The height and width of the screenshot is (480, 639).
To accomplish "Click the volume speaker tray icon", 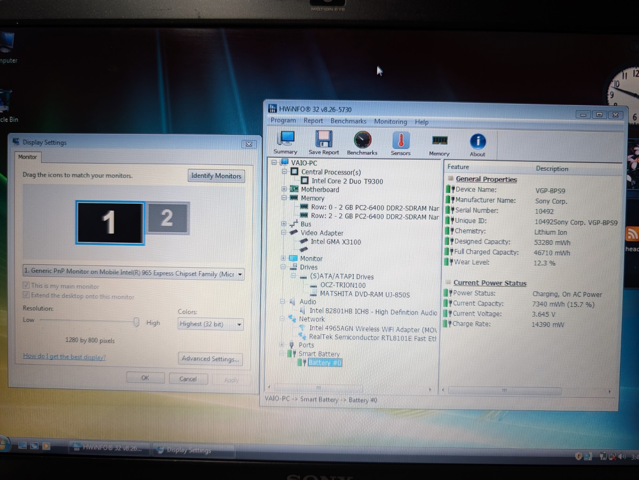I will pyautogui.click(x=621, y=456).
